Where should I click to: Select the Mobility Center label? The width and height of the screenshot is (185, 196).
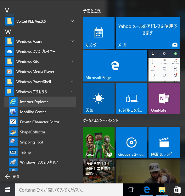pos(33,112)
